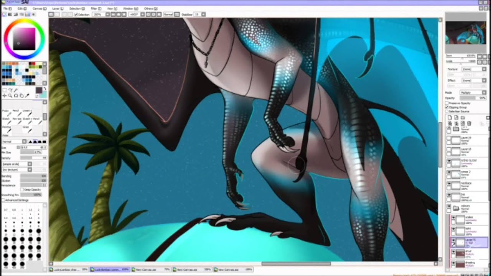Screen dimensions: 491x276
Task: Select the magic wand tool
Action: (x=16, y=90)
